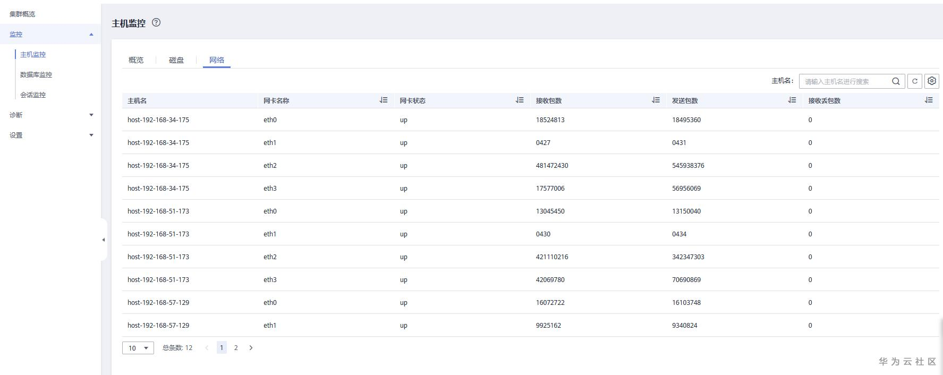Sort by 接收包数 column sort icon
The width and height of the screenshot is (943, 375).
[x=656, y=100]
